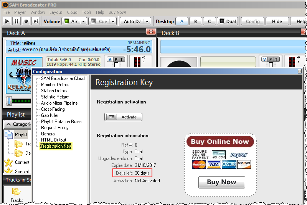307x205 pixels.
Task: Open the Buy Now! menu
Action: click(x=117, y=12)
